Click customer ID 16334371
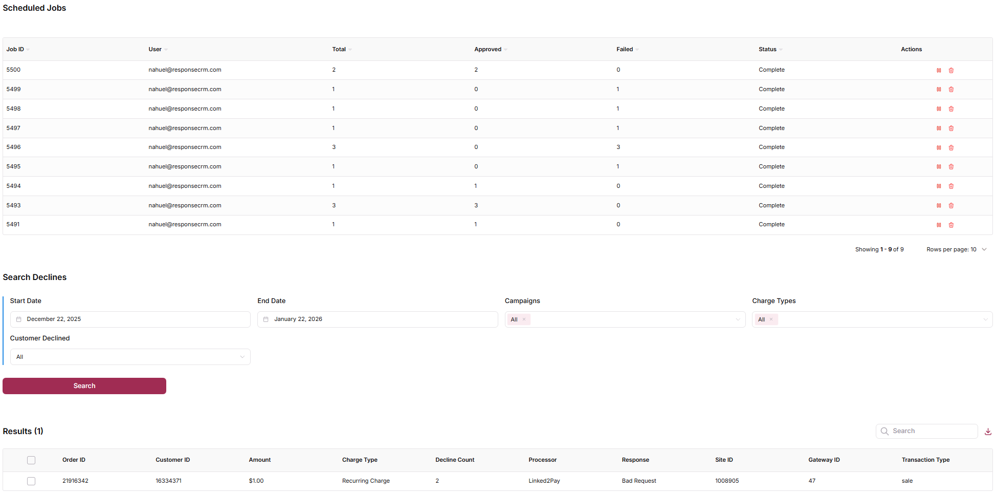 pos(168,481)
